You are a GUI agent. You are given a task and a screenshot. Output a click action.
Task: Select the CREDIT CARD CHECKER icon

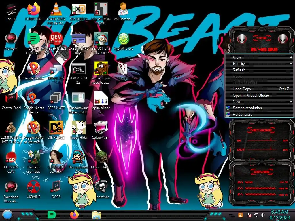(78, 39)
